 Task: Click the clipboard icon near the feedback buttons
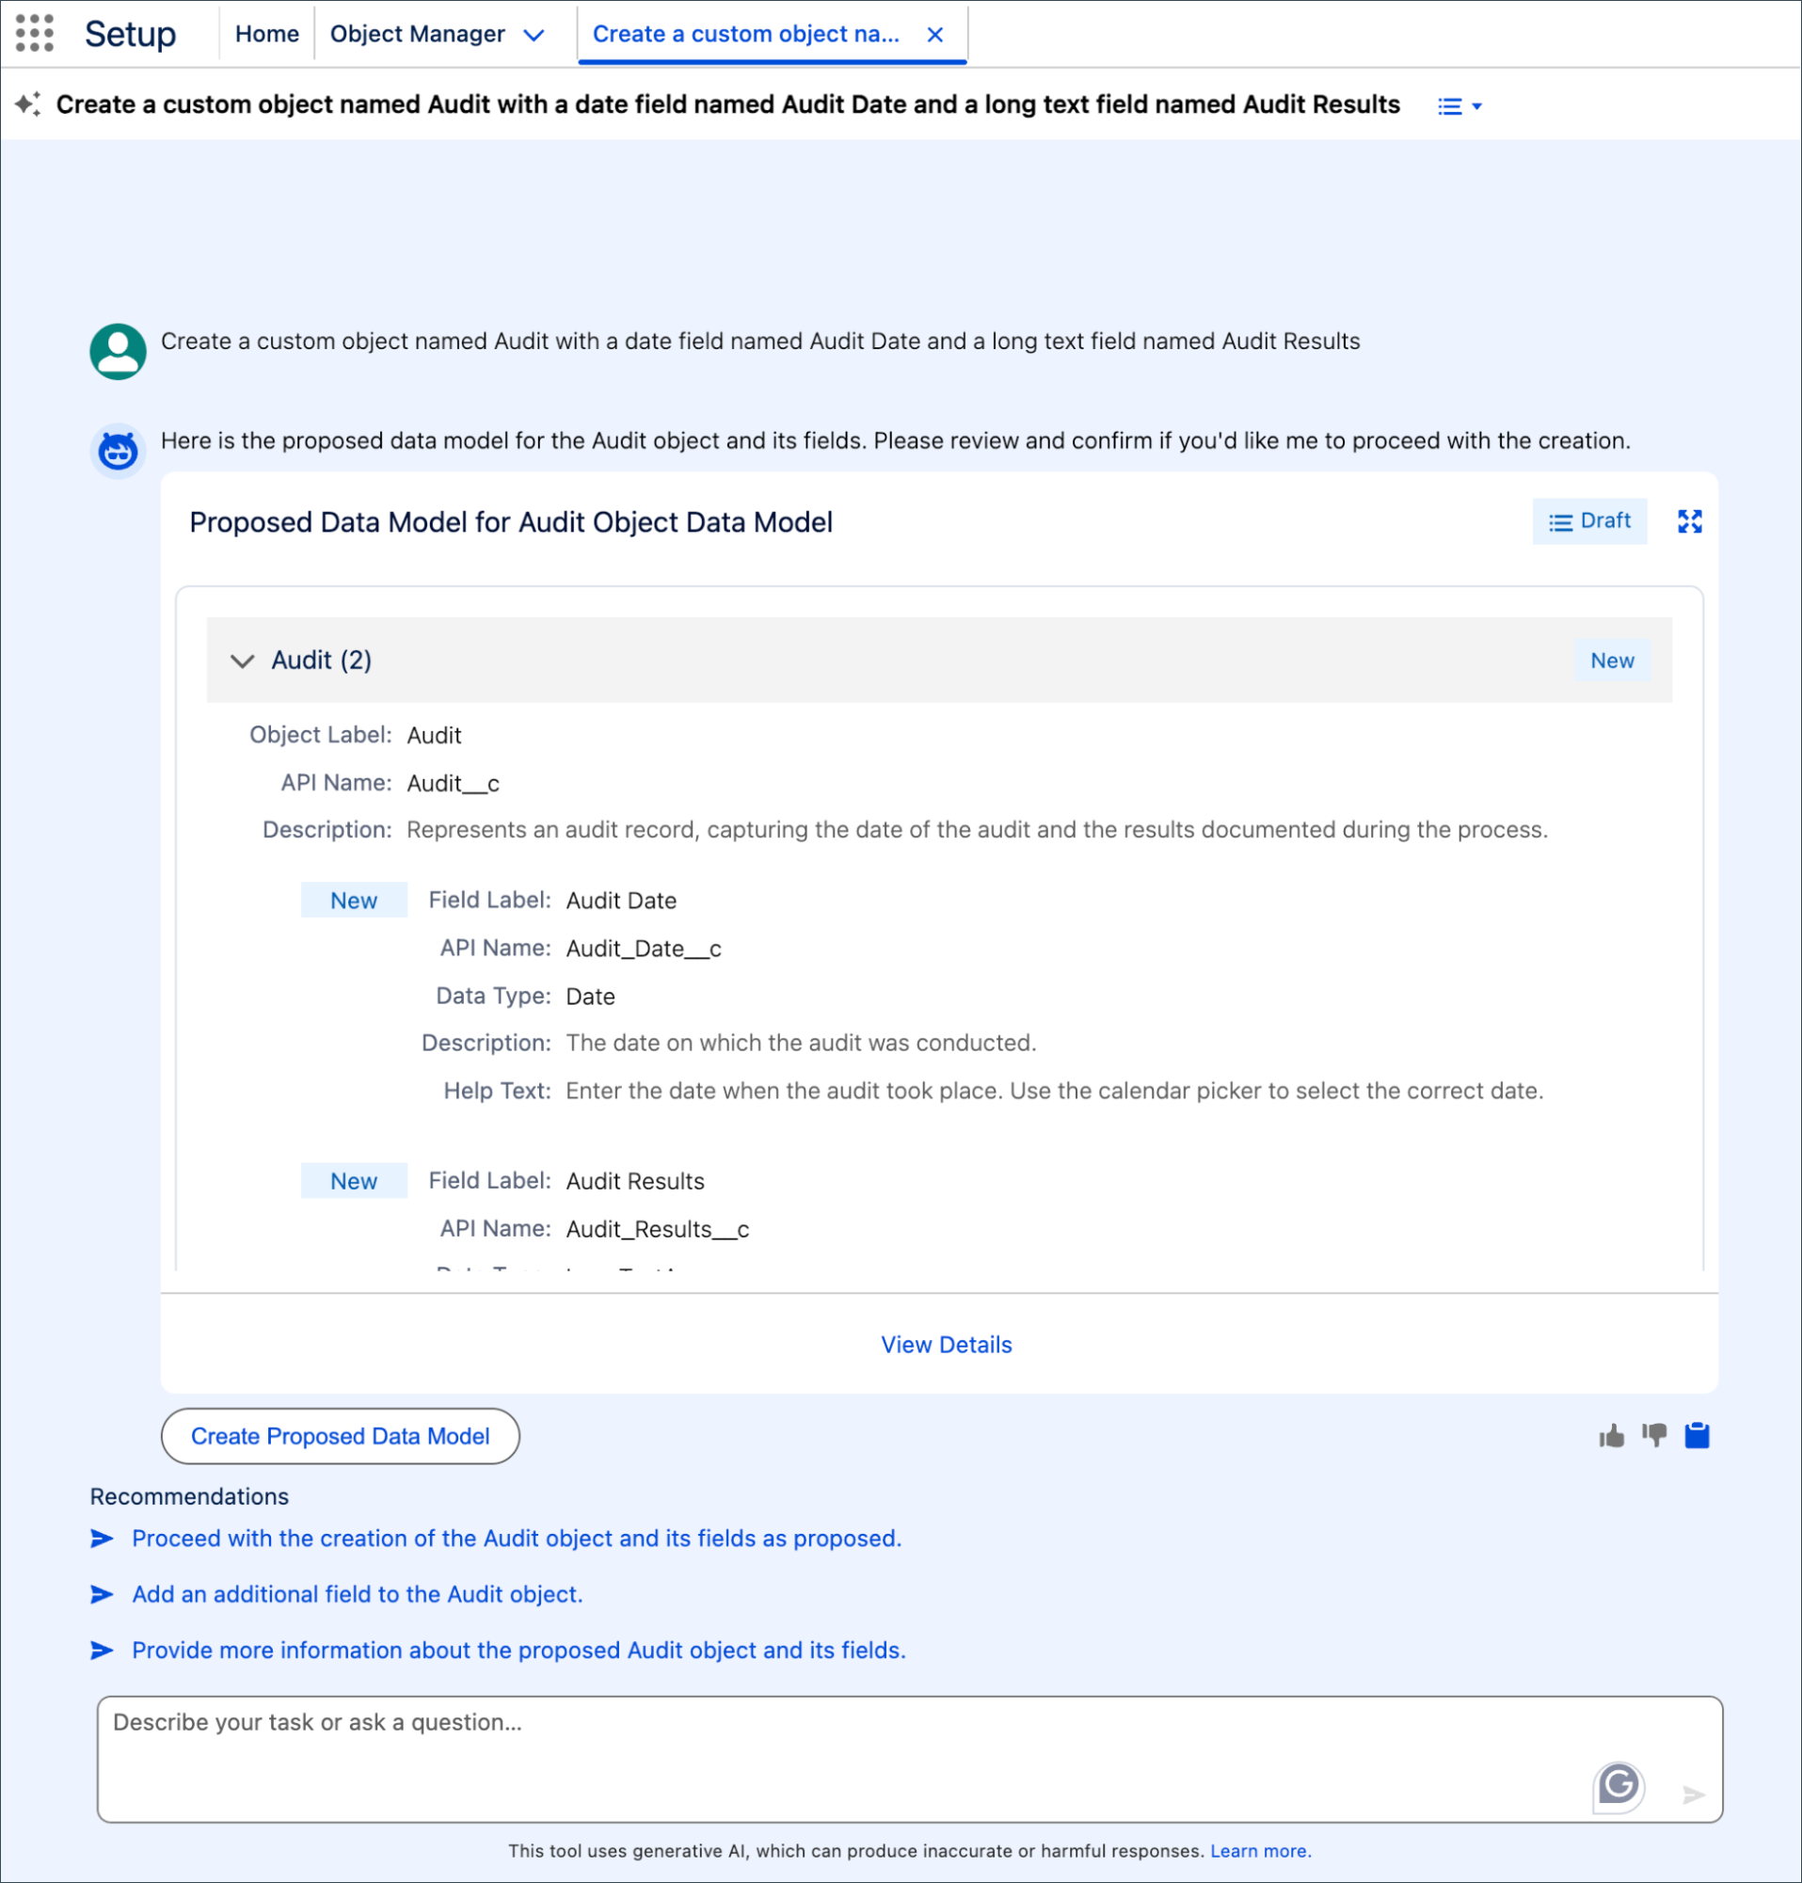(x=1696, y=1435)
